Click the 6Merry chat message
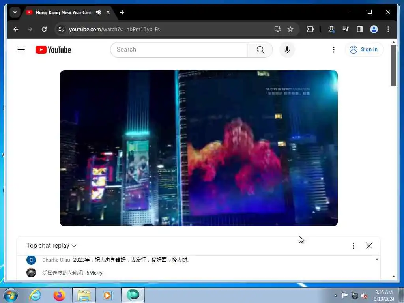Screen dimensions: 404x303 pos(94,273)
